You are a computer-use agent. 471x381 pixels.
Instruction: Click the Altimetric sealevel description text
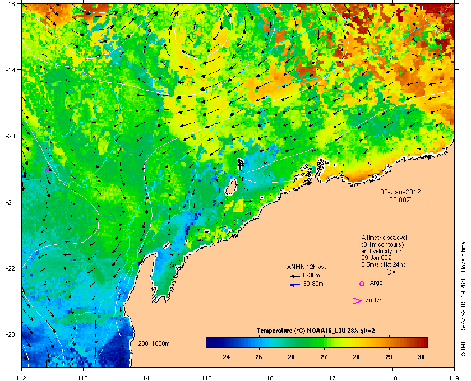[384, 251]
